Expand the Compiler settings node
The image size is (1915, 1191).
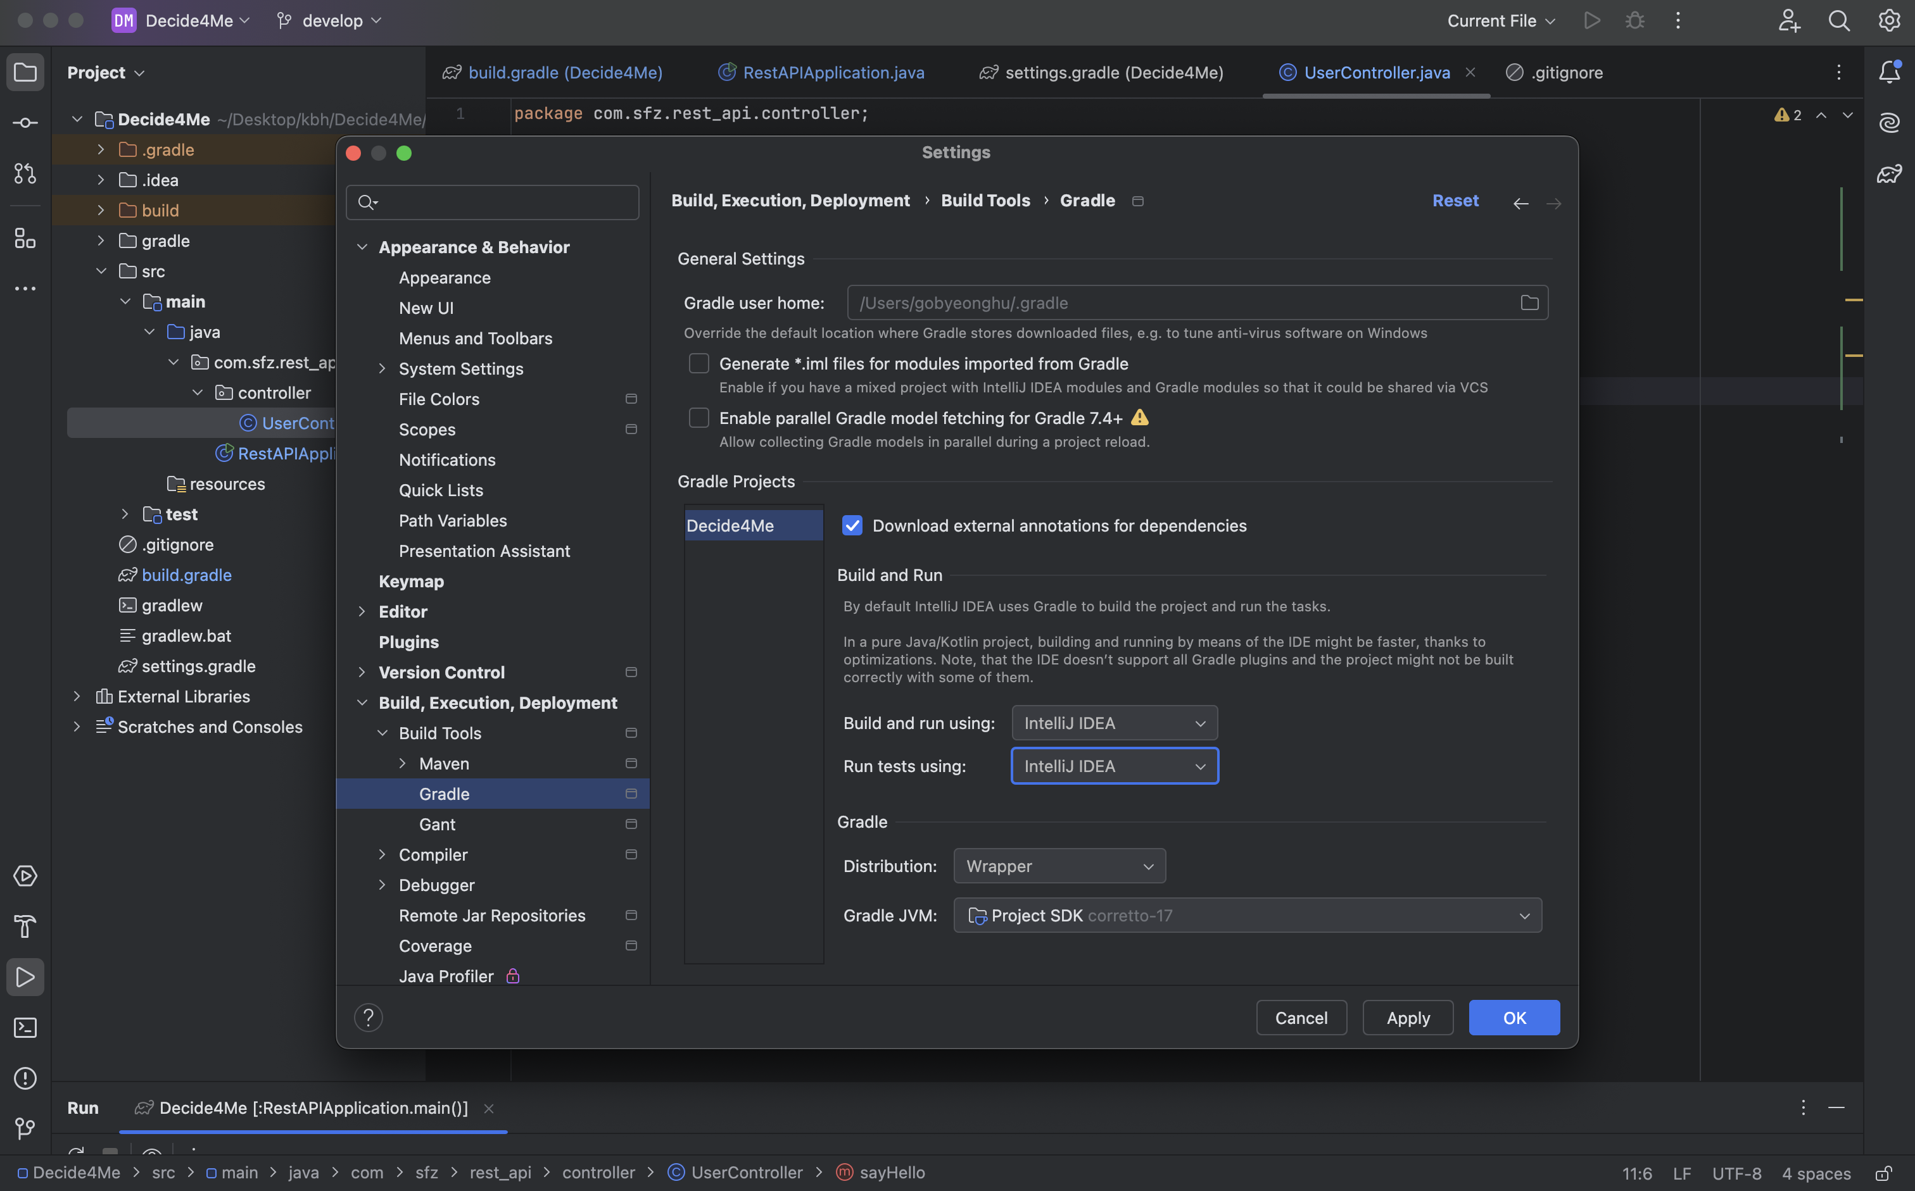(382, 855)
